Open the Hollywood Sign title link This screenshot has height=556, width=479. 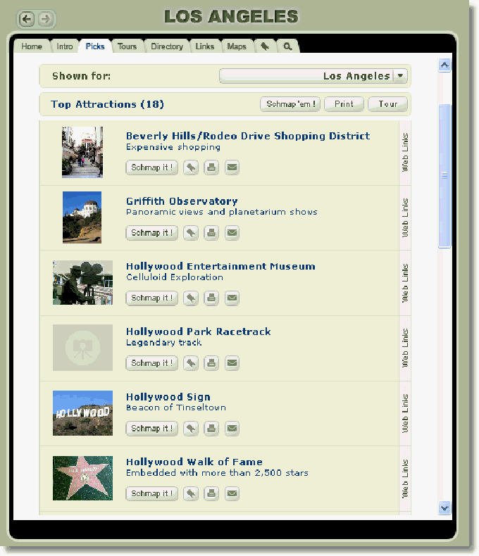[x=168, y=397]
